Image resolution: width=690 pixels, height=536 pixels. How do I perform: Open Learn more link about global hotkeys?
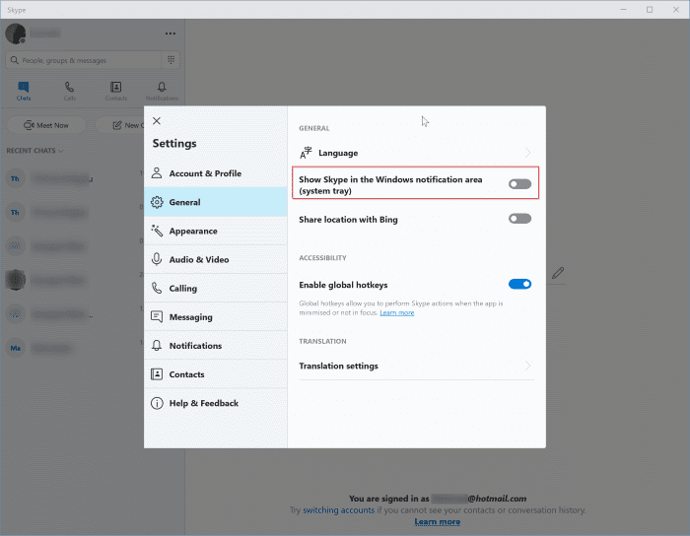tap(397, 312)
